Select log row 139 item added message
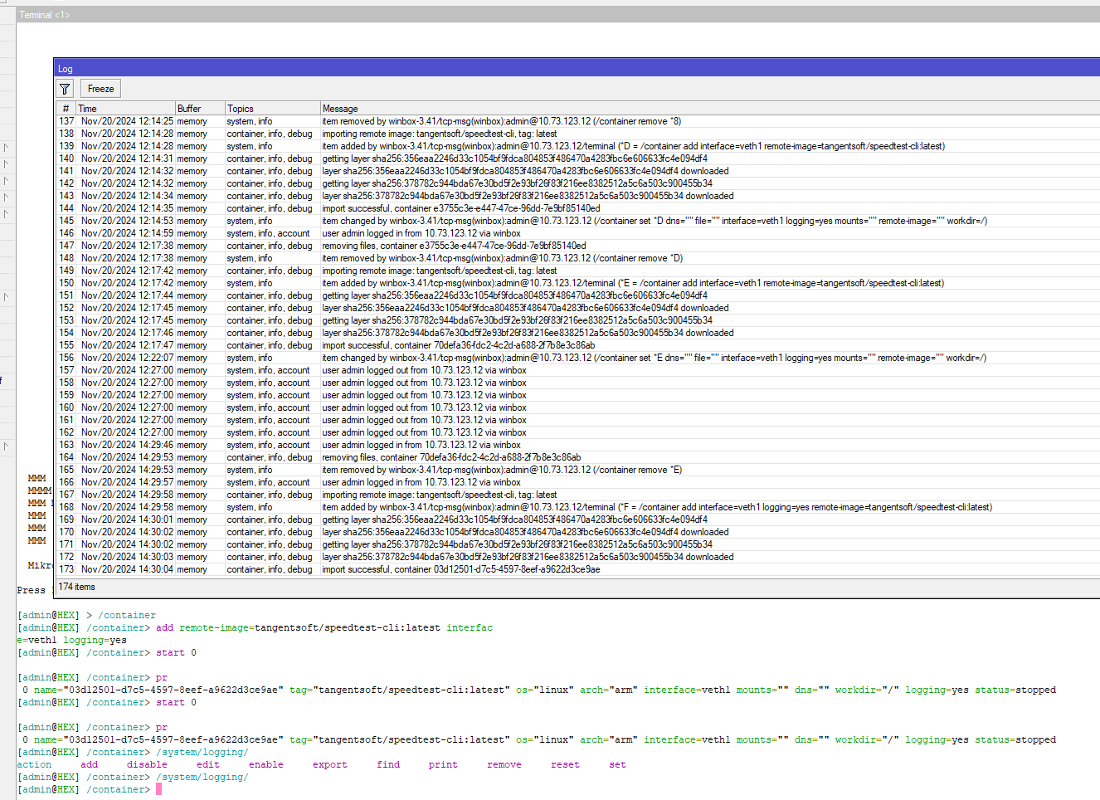 (x=578, y=146)
